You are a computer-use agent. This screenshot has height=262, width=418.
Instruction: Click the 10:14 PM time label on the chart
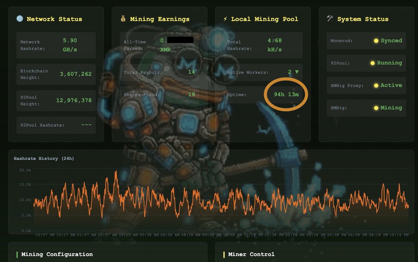pos(399,235)
